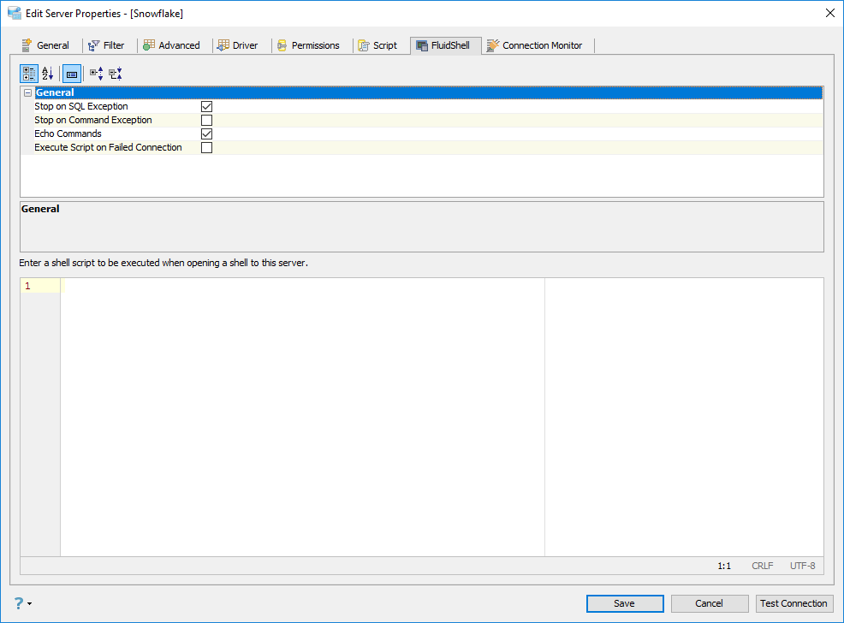Open the Permissions tab
The width and height of the screenshot is (844, 623).
pos(308,45)
